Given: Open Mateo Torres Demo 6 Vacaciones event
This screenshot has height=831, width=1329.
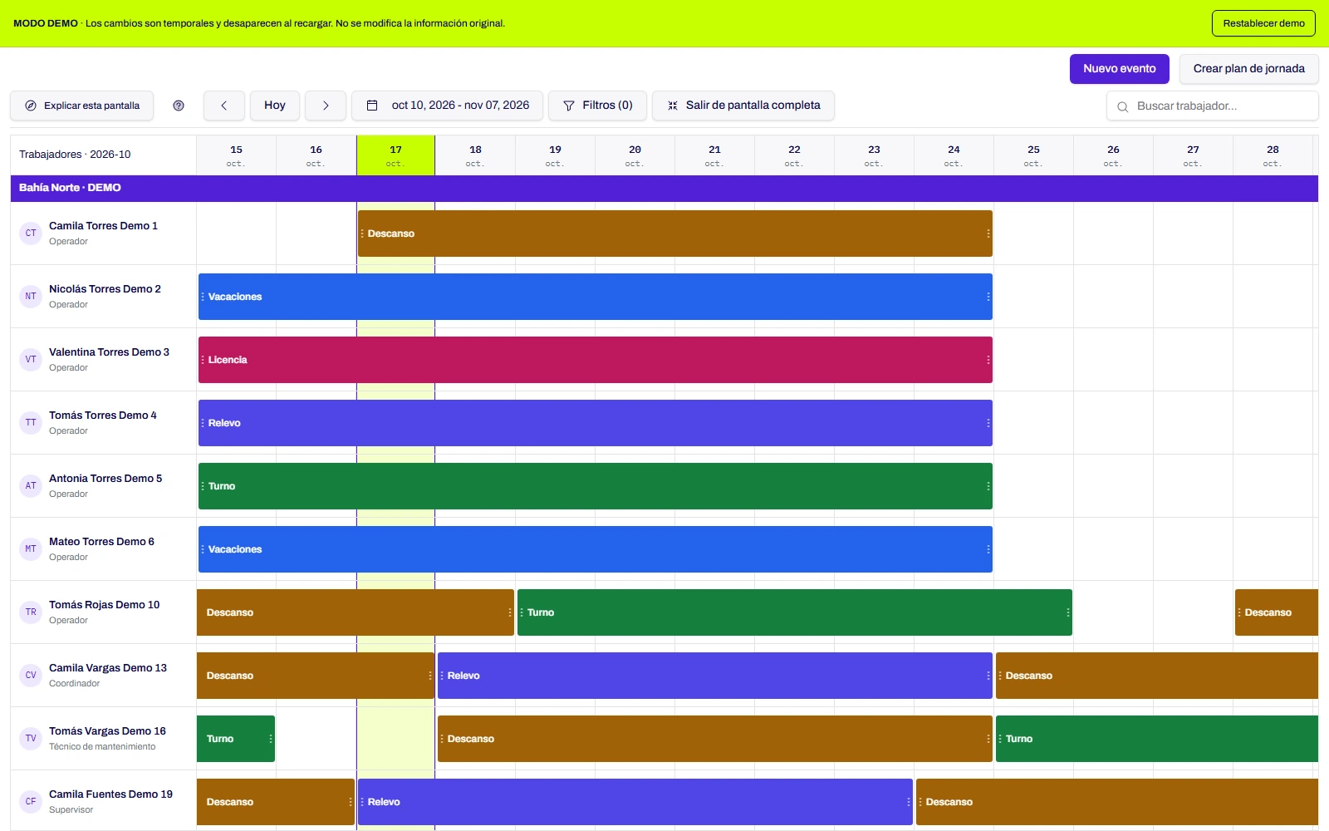Looking at the screenshot, I should (596, 549).
